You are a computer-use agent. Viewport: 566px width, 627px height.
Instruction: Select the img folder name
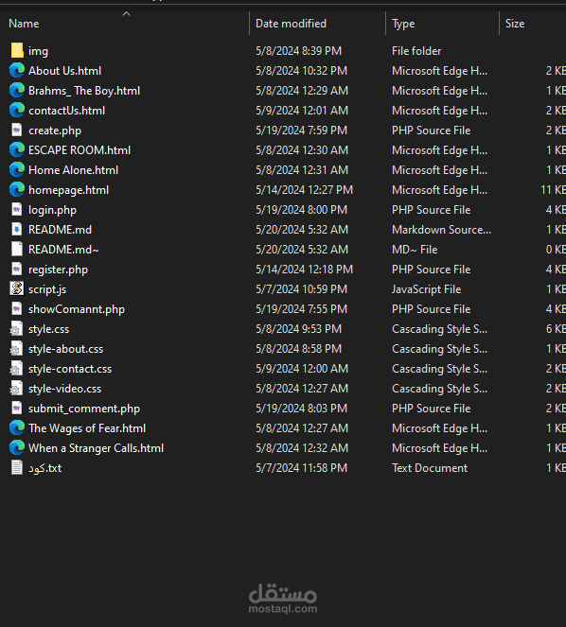point(38,51)
